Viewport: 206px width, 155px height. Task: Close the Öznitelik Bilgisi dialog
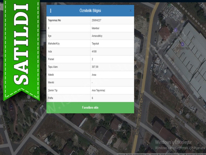click(x=130, y=11)
